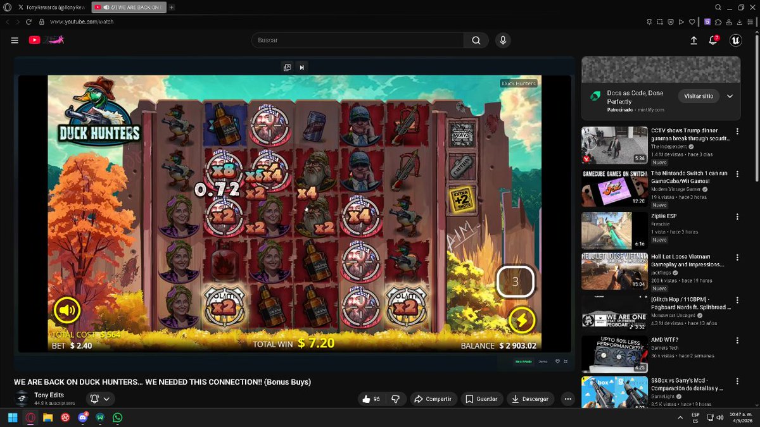The image size is (760, 427).
Task: Open Nintendo Switch GameCube video thumbnail
Action: click(614, 188)
